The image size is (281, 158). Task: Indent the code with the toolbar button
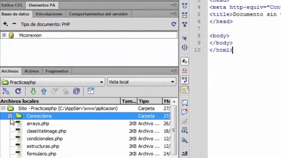(x=184, y=153)
